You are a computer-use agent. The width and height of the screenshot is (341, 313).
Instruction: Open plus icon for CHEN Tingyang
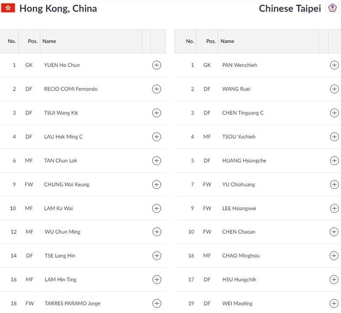[x=335, y=113]
